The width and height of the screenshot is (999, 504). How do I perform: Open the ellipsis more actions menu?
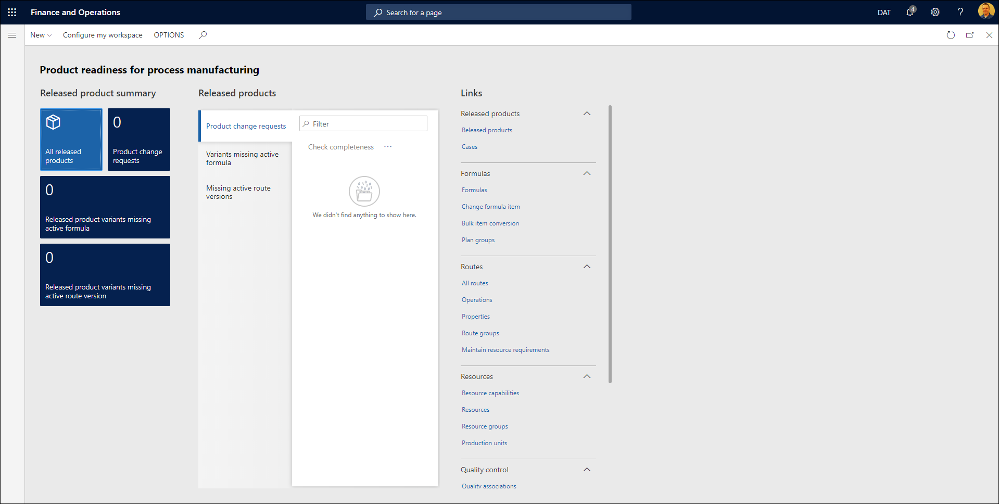pyautogui.click(x=388, y=147)
